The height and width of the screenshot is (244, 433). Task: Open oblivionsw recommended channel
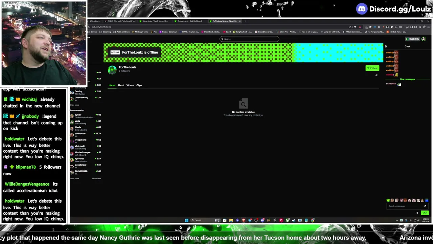point(85,135)
